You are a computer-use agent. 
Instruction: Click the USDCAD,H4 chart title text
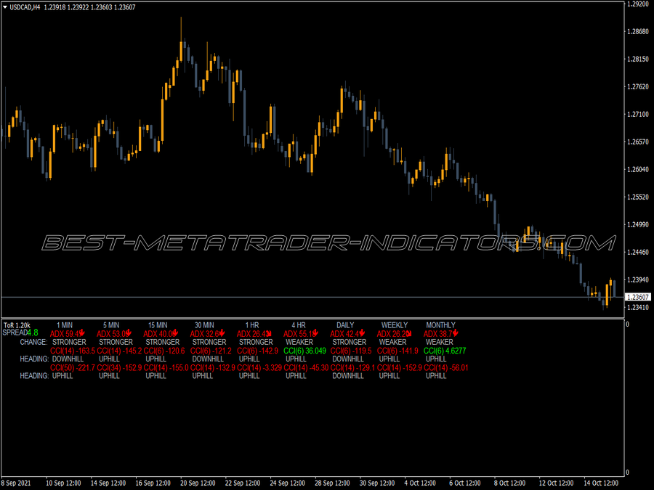pyautogui.click(x=25, y=7)
